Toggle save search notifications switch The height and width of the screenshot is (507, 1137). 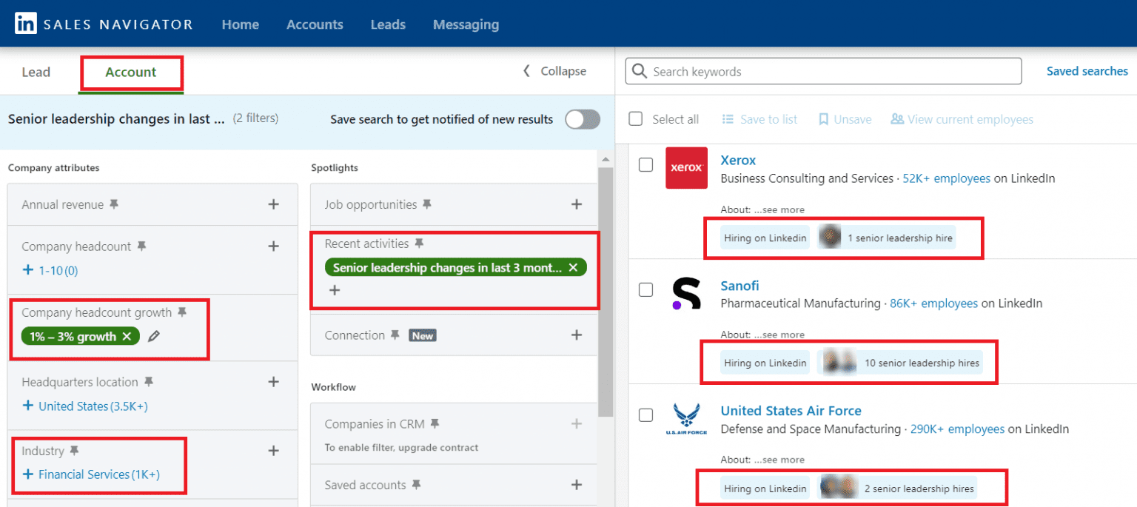pyautogui.click(x=582, y=119)
